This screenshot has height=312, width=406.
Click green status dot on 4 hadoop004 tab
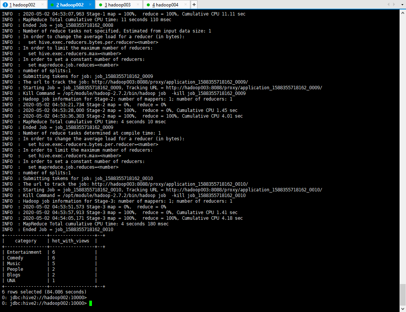coord(148,5)
